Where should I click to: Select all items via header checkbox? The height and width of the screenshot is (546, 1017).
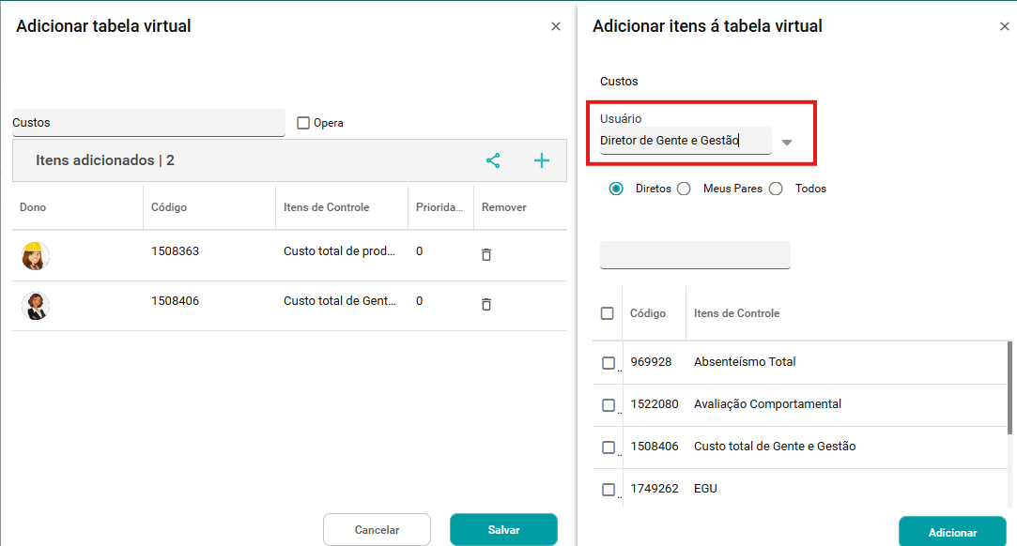pos(608,313)
